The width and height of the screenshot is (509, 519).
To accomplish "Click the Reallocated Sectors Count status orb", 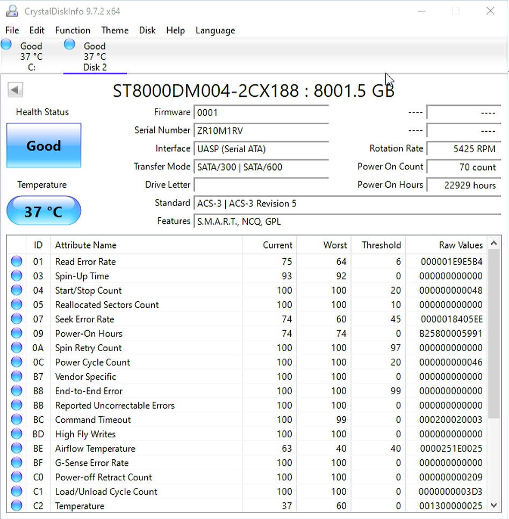I will [x=17, y=305].
